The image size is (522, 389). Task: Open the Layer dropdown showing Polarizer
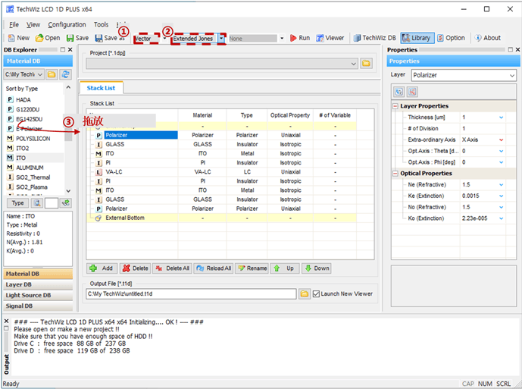click(512, 76)
